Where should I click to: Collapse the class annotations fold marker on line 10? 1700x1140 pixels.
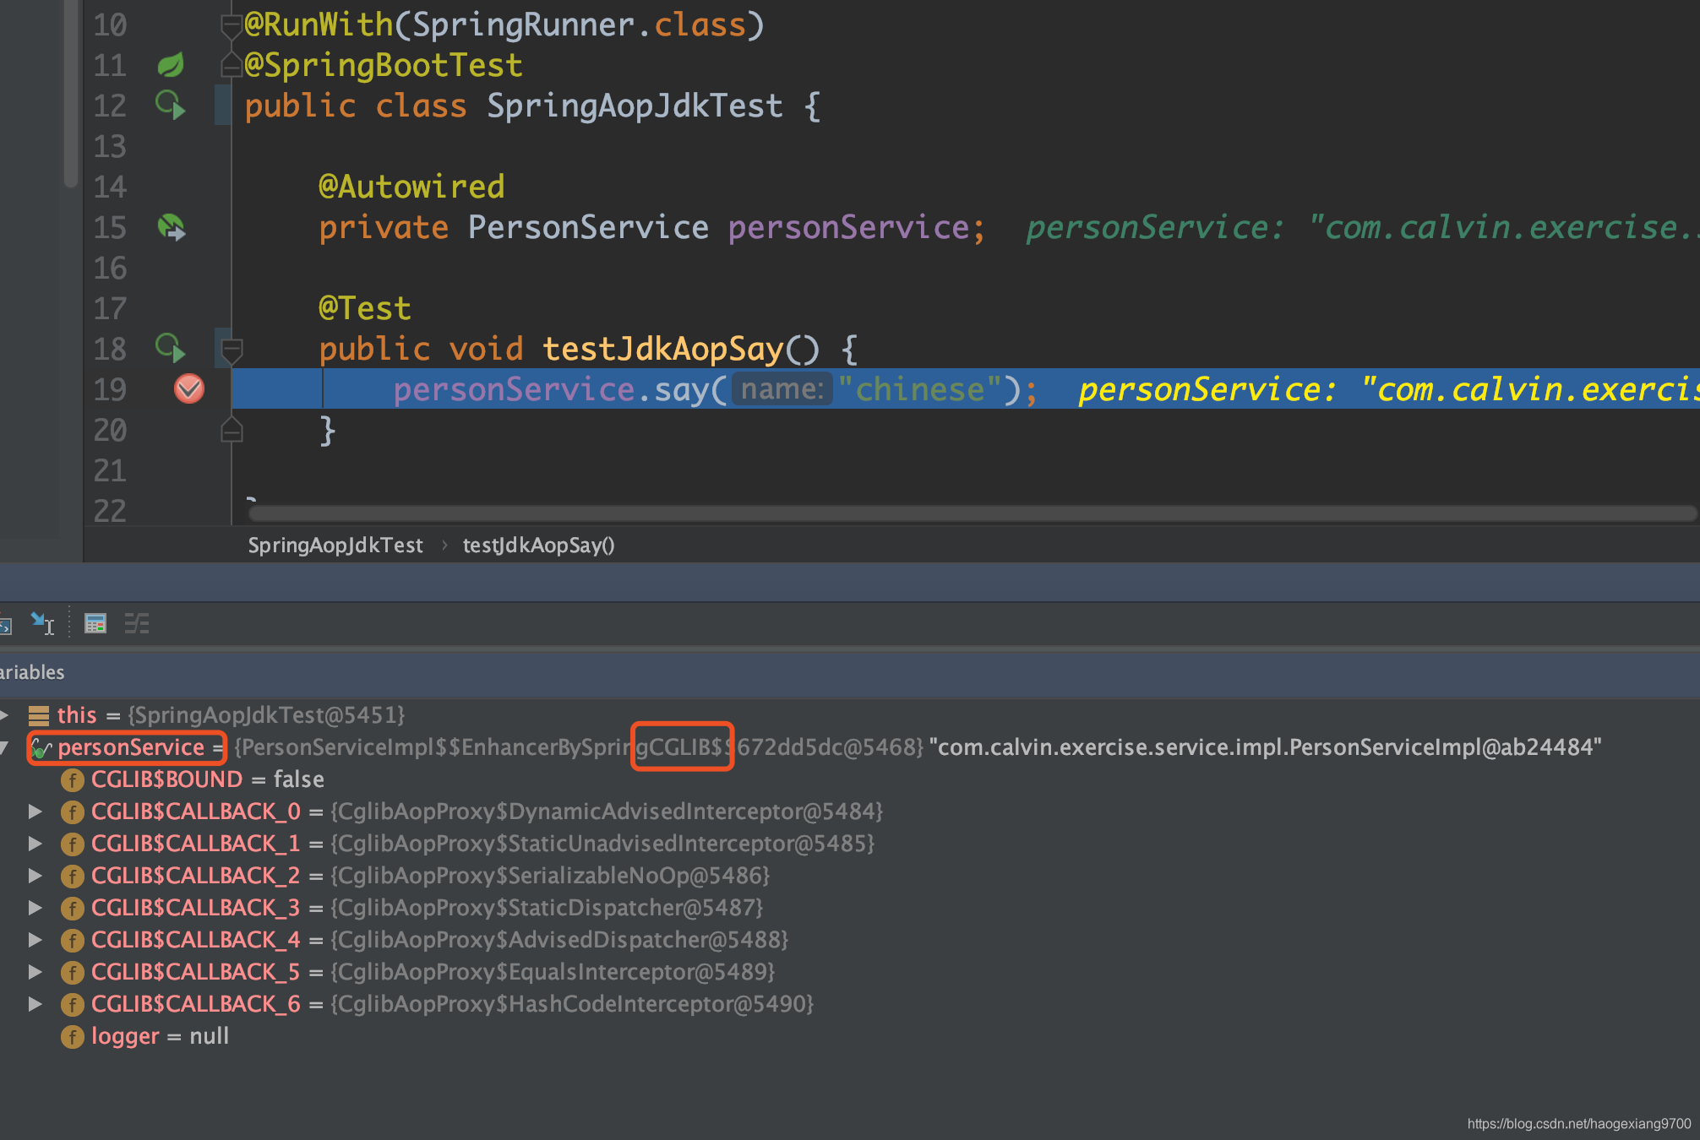pyautogui.click(x=232, y=27)
